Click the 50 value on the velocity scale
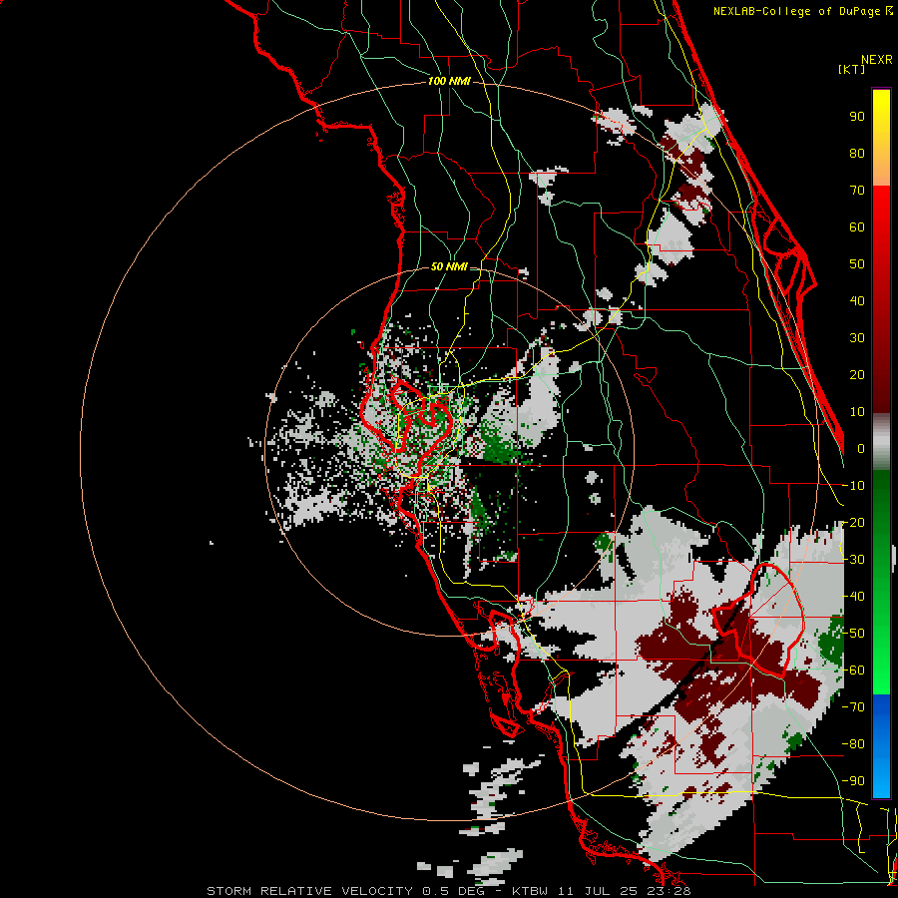Screen dimensions: 898x898 pyautogui.click(x=857, y=264)
